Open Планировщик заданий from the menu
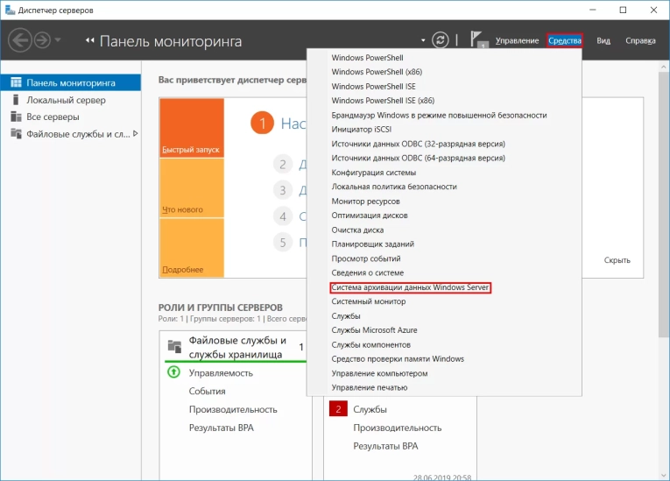The height and width of the screenshot is (481, 670). coord(372,244)
